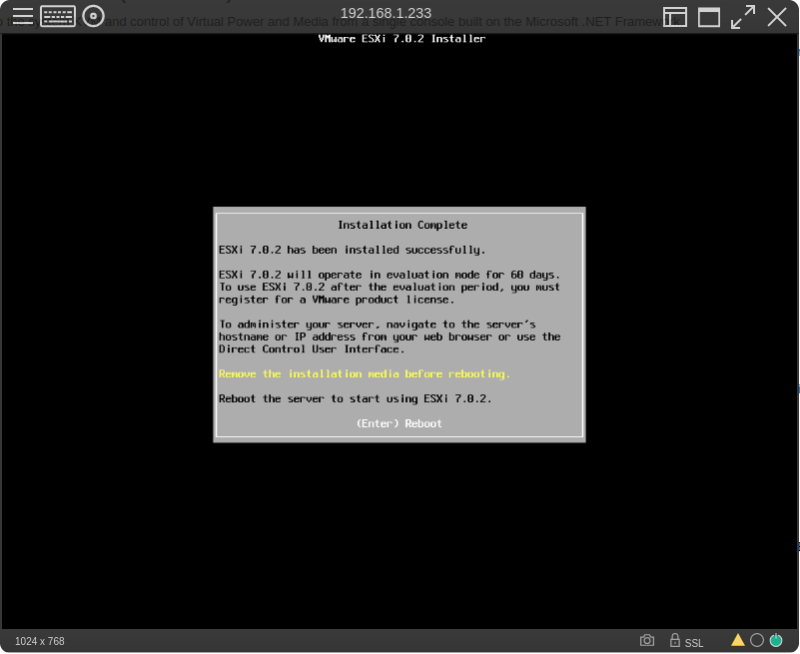Close the remote console window
This screenshot has width=800, height=654.
777,17
